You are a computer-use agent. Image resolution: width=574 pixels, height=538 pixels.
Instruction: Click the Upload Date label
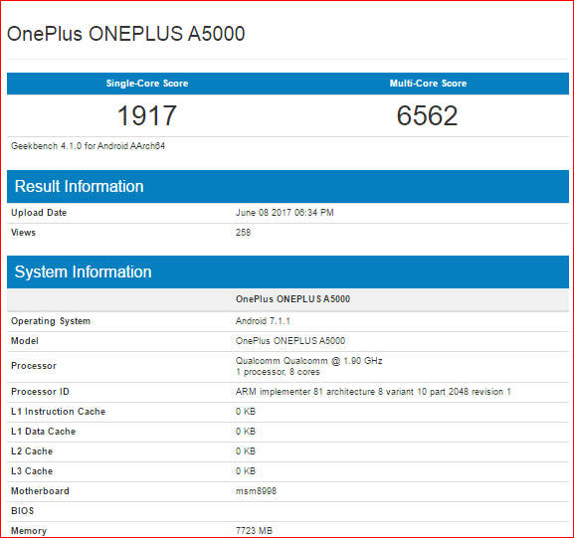click(39, 213)
